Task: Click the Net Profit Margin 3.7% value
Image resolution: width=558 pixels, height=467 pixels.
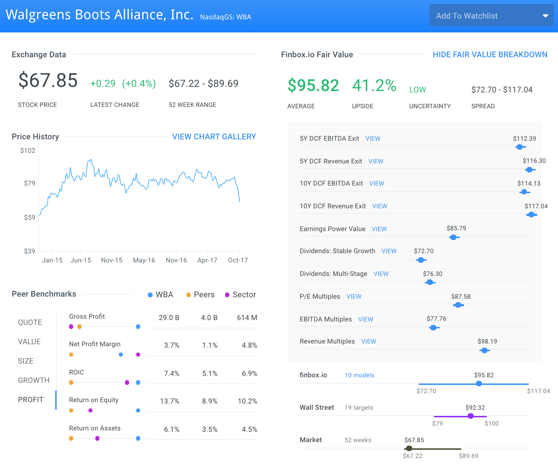Action: [x=172, y=345]
